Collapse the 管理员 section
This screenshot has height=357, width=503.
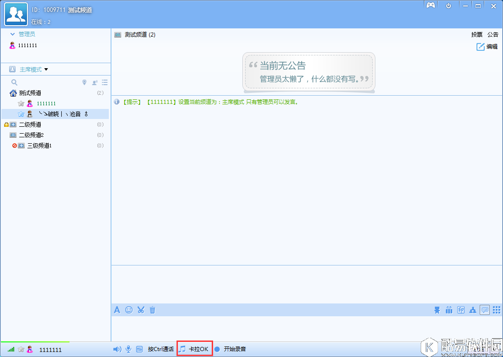coord(12,33)
